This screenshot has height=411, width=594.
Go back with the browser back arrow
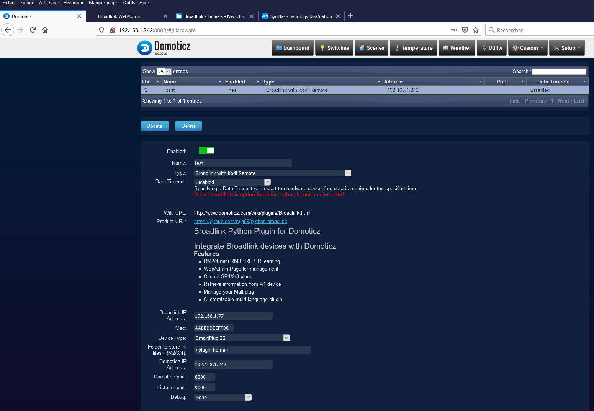8,30
